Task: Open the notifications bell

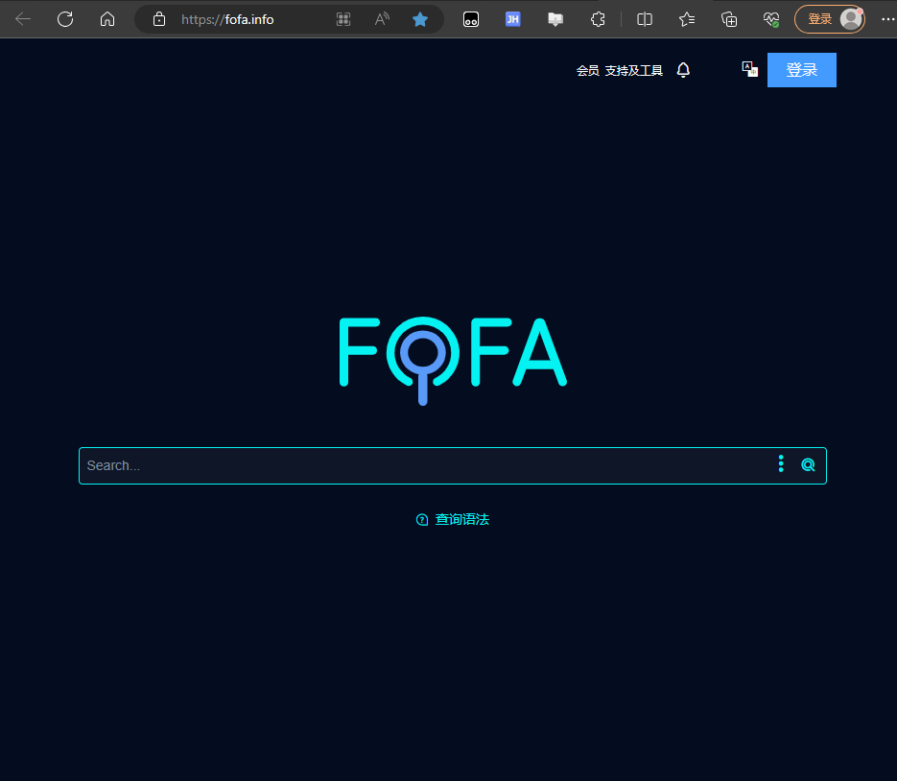Action: click(683, 70)
